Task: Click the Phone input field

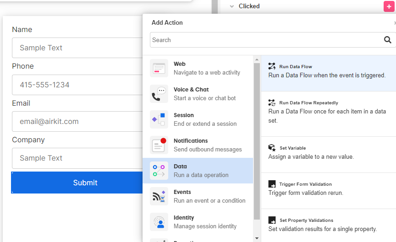Action: pos(77,85)
